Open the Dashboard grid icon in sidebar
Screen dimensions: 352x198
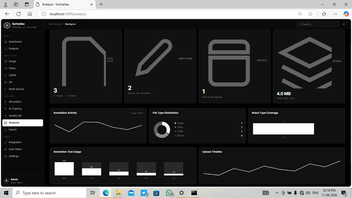(6, 42)
